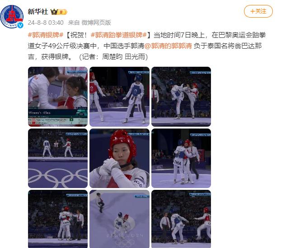The height and width of the screenshot is (248, 281).
Task: Open the @郭清的郭郭清 mention link
Action: [168, 46]
